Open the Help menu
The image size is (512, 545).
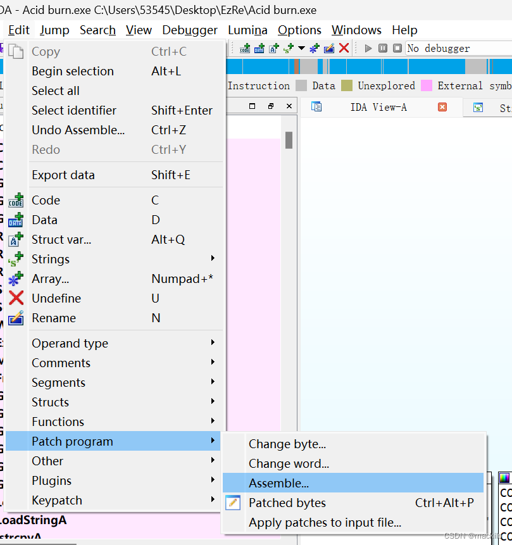(x=404, y=30)
